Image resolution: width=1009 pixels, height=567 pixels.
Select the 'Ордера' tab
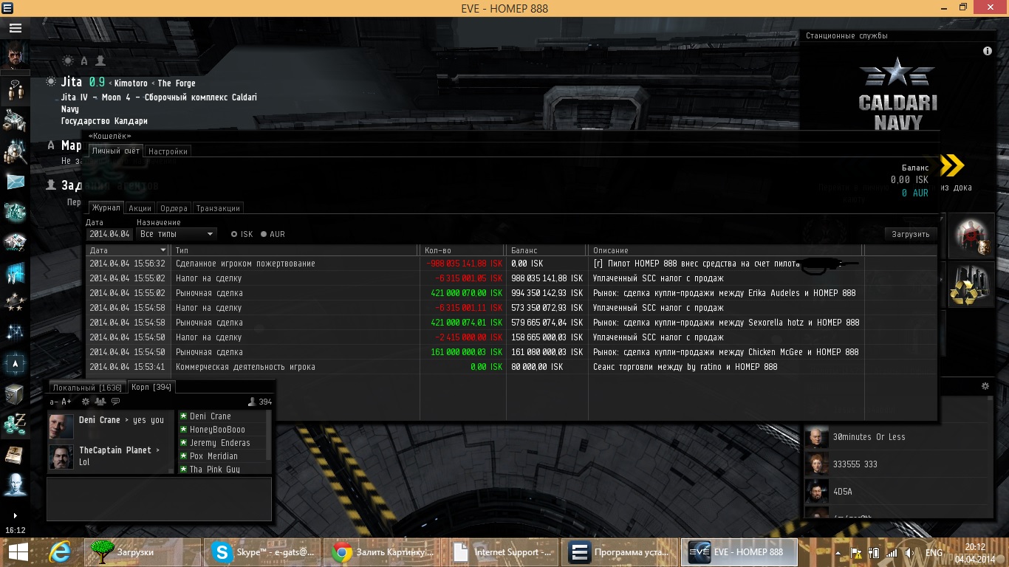(x=174, y=208)
